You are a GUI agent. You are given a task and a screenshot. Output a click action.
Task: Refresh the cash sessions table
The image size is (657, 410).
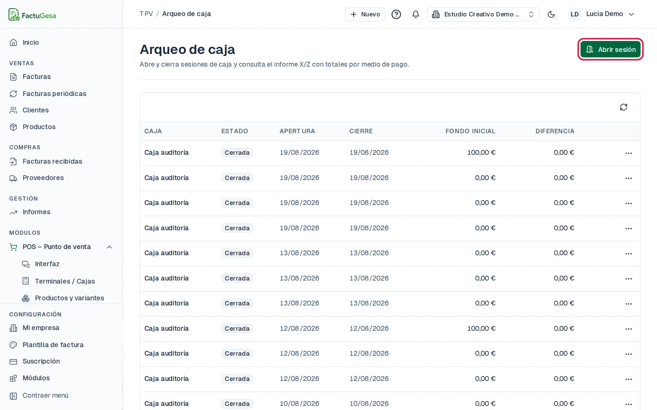pos(623,107)
